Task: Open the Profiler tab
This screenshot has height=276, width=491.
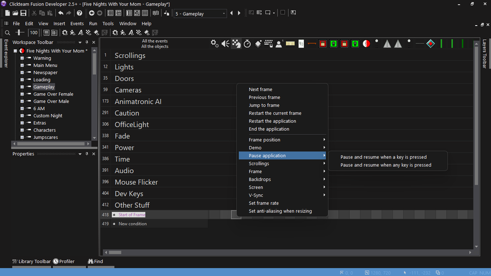Action: pyautogui.click(x=64, y=262)
